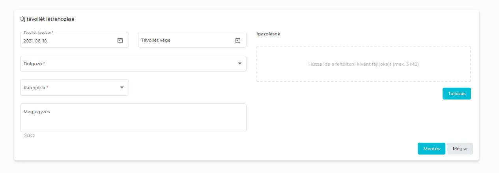Open calendar picker for Távollét vége
Image resolution: width=499 pixels, height=173 pixels.
(238, 40)
